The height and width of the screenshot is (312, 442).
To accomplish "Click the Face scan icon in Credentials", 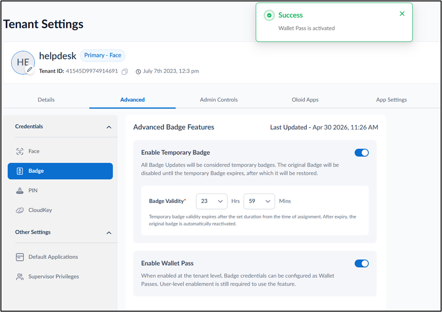I will point(20,152).
